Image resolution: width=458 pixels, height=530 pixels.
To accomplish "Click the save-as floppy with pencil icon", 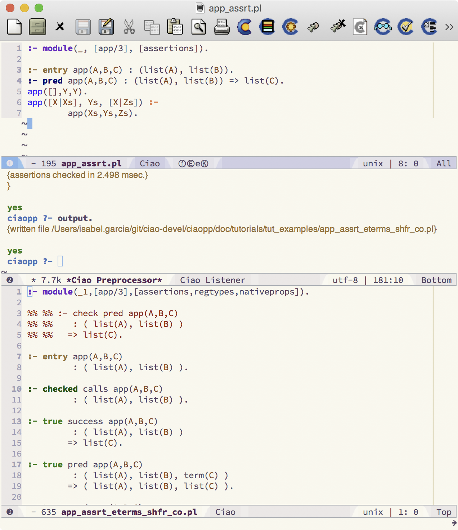I will point(106,27).
